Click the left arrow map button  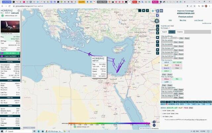point(157,15)
